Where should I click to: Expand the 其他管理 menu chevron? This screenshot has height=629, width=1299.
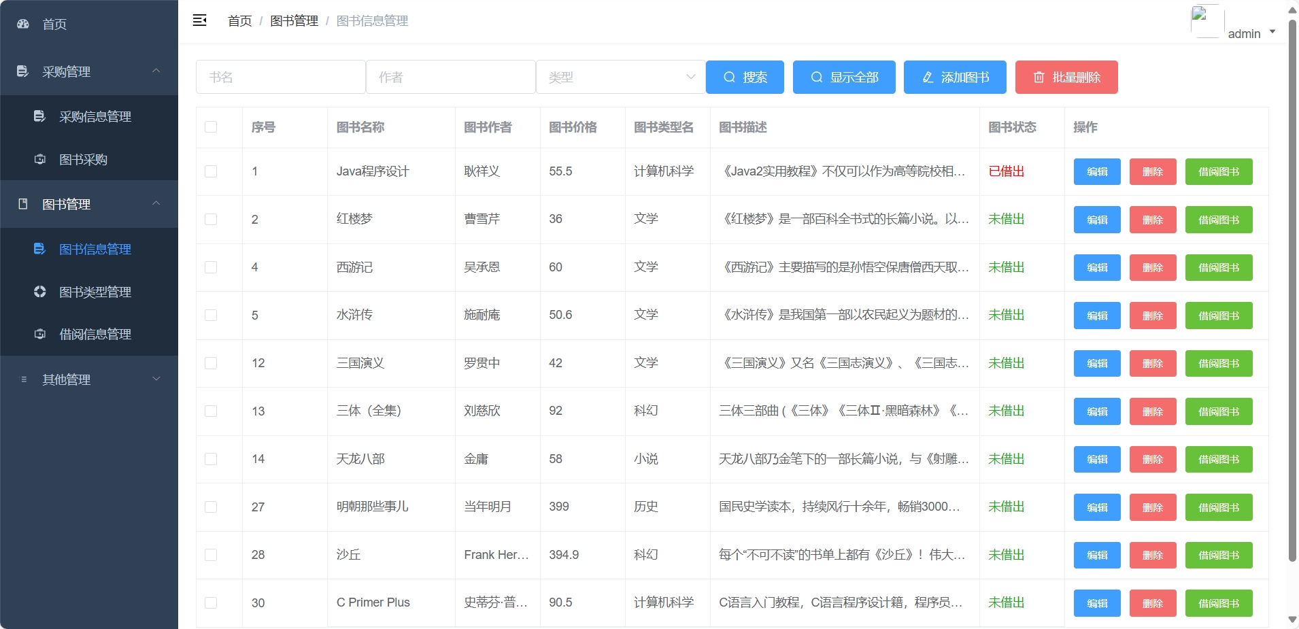(156, 379)
